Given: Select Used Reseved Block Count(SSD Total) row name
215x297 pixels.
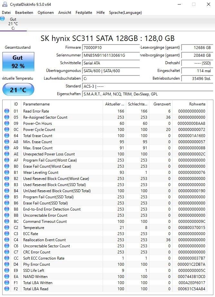Looking at the screenshot, I should (54, 184).
